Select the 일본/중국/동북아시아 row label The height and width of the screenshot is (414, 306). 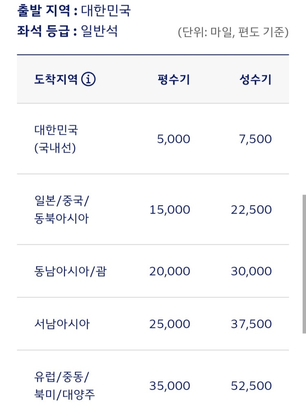click(x=62, y=209)
